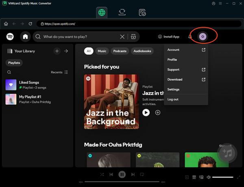The width and height of the screenshot is (244, 187).
Task: Adjust the volume slider
Action: [223, 177]
